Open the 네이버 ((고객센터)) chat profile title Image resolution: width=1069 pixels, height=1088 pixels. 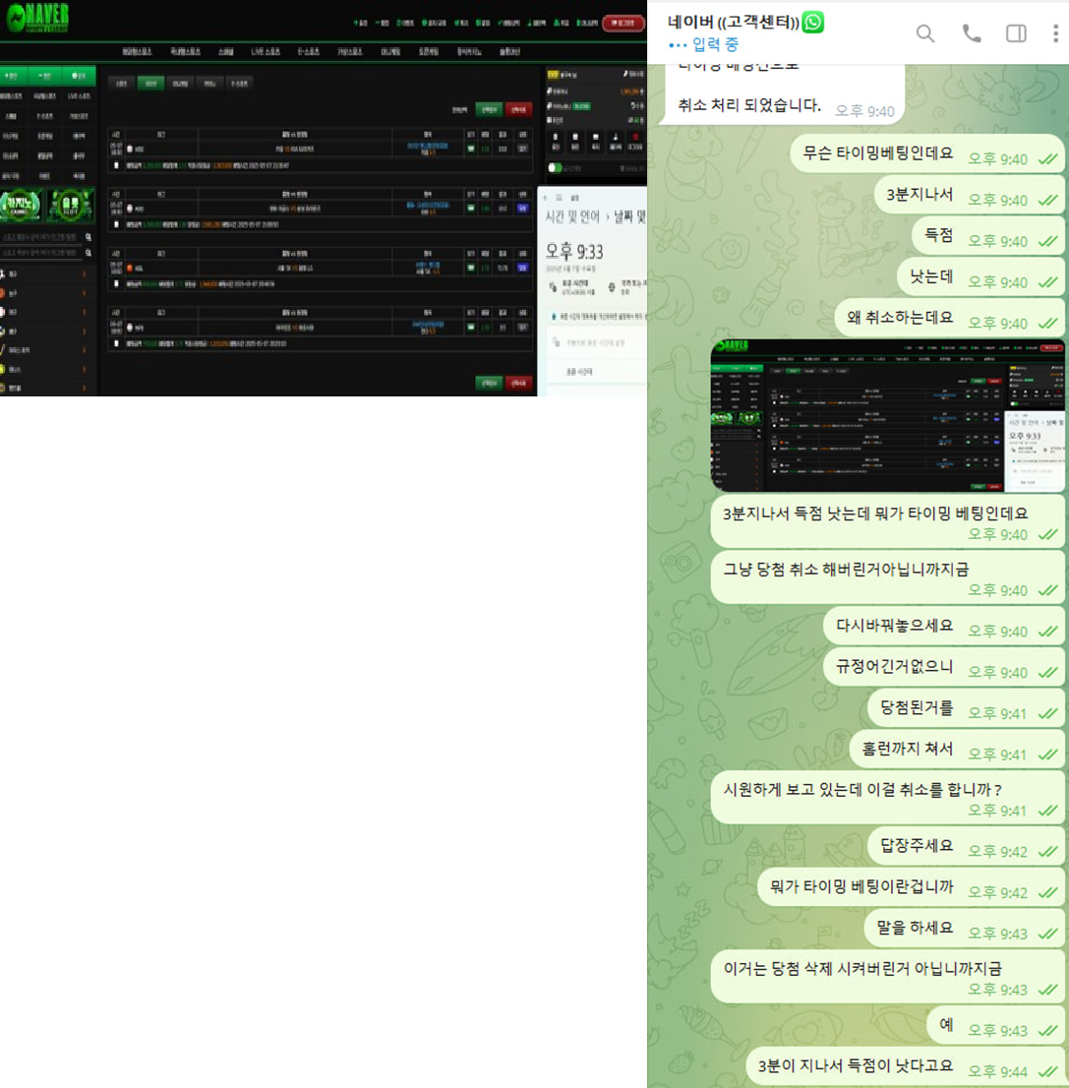click(734, 23)
